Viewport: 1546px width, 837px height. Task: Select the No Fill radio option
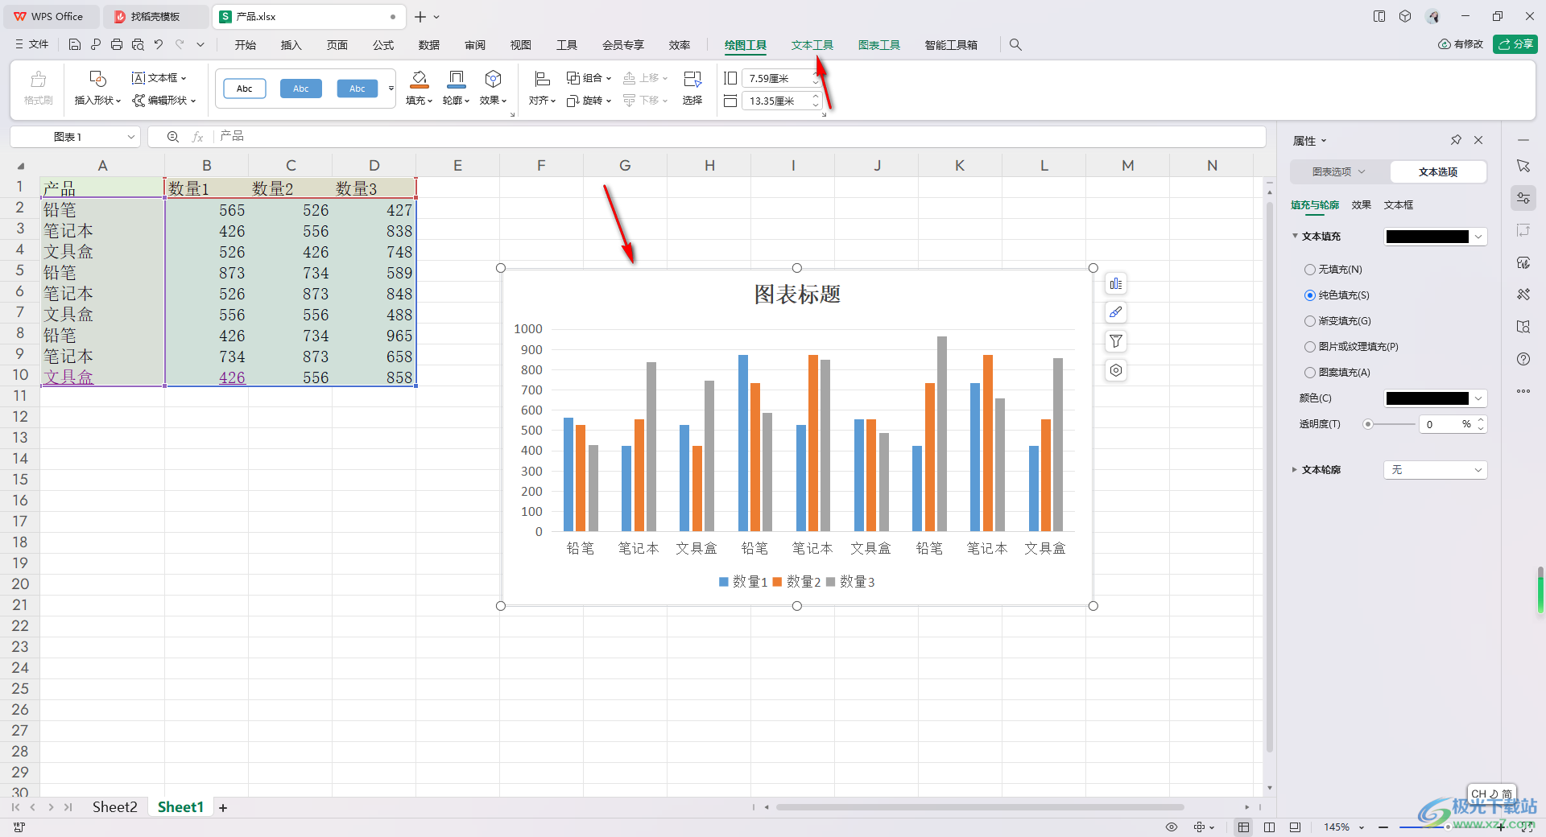tap(1310, 270)
